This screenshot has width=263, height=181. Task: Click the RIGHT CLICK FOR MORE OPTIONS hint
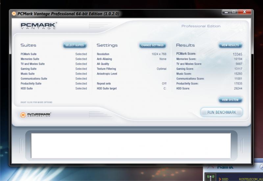36,102
